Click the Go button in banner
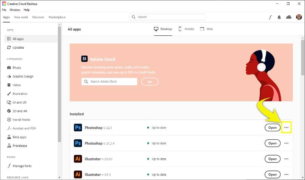This screenshot has width=305, height=180. pyautogui.click(x=150, y=82)
